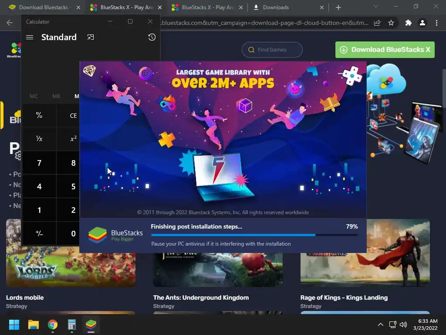Viewport: 446px width, 335px height.
Task: Open Calculator from the taskbar
Action: [x=72, y=325]
